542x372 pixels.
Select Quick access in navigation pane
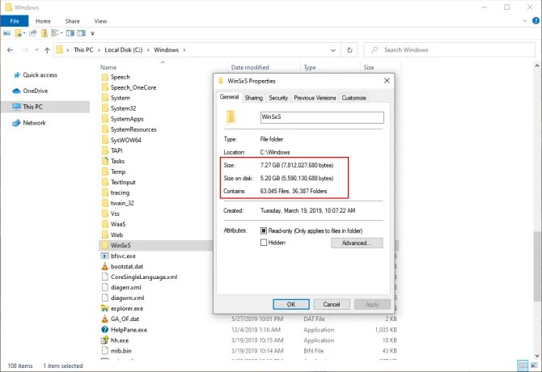pos(40,75)
